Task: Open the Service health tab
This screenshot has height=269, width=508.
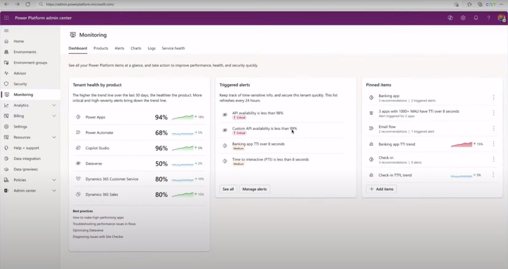Action: 173,48
